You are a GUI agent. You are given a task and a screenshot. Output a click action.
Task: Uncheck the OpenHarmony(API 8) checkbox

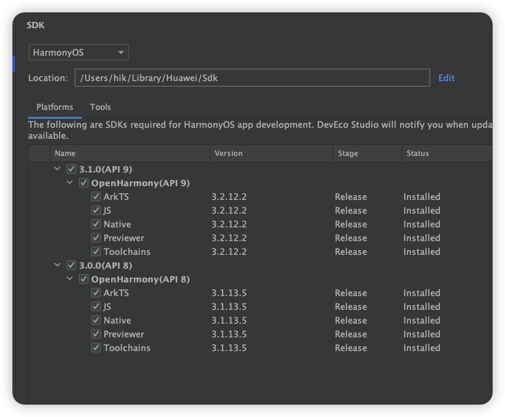pos(84,279)
